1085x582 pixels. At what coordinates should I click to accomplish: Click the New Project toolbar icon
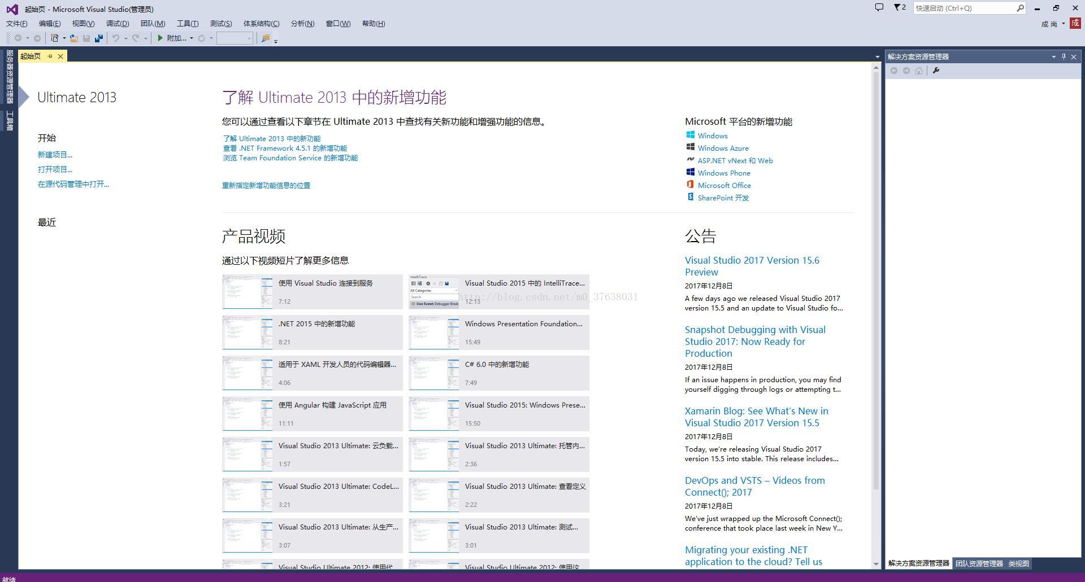55,38
